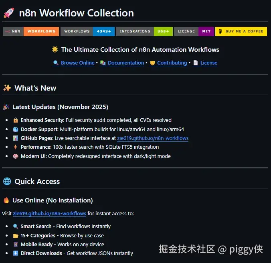This screenshot has width=271, height=263.
Task: Click the Buy Me a Coffee badge
Action: click(x=241, y=31)
